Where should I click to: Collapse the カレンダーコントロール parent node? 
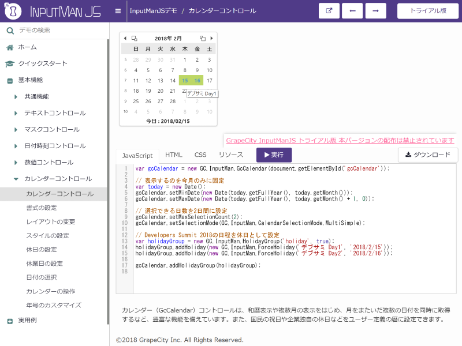pyautogui.click(x=16, y=179)
